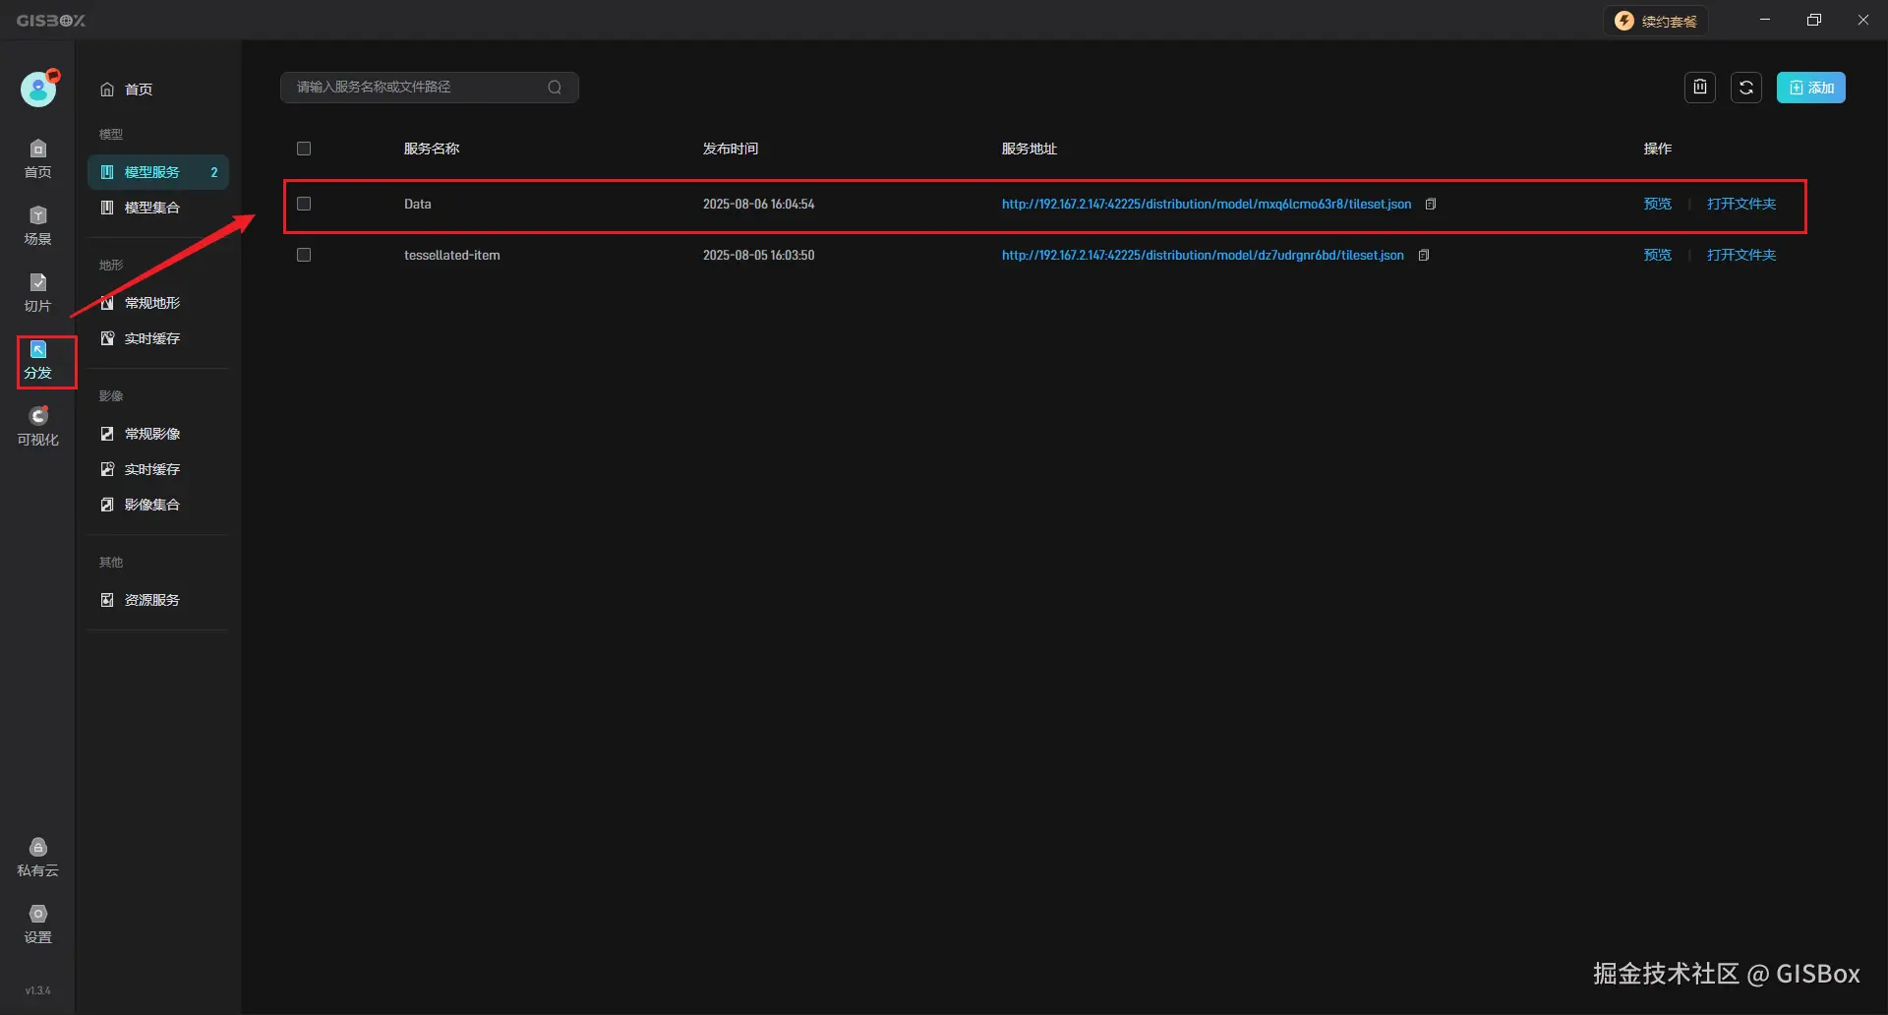Go to 首页 in the left icon rail
Image resolution: width=1888 pixels, height=1015 pixels.
click(x=37, y=158)
